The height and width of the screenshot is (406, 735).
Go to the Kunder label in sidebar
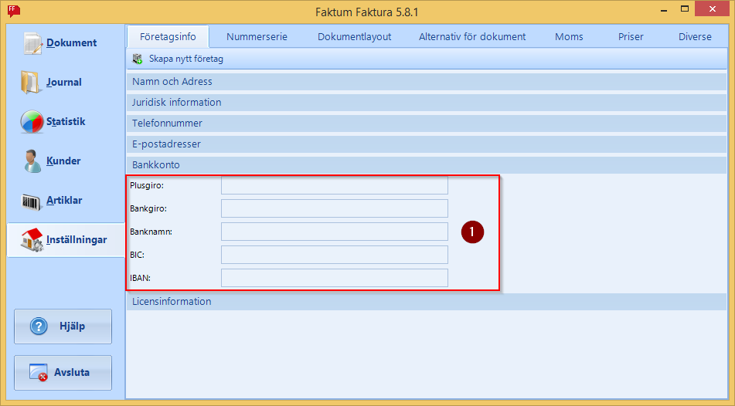[63, 161]
